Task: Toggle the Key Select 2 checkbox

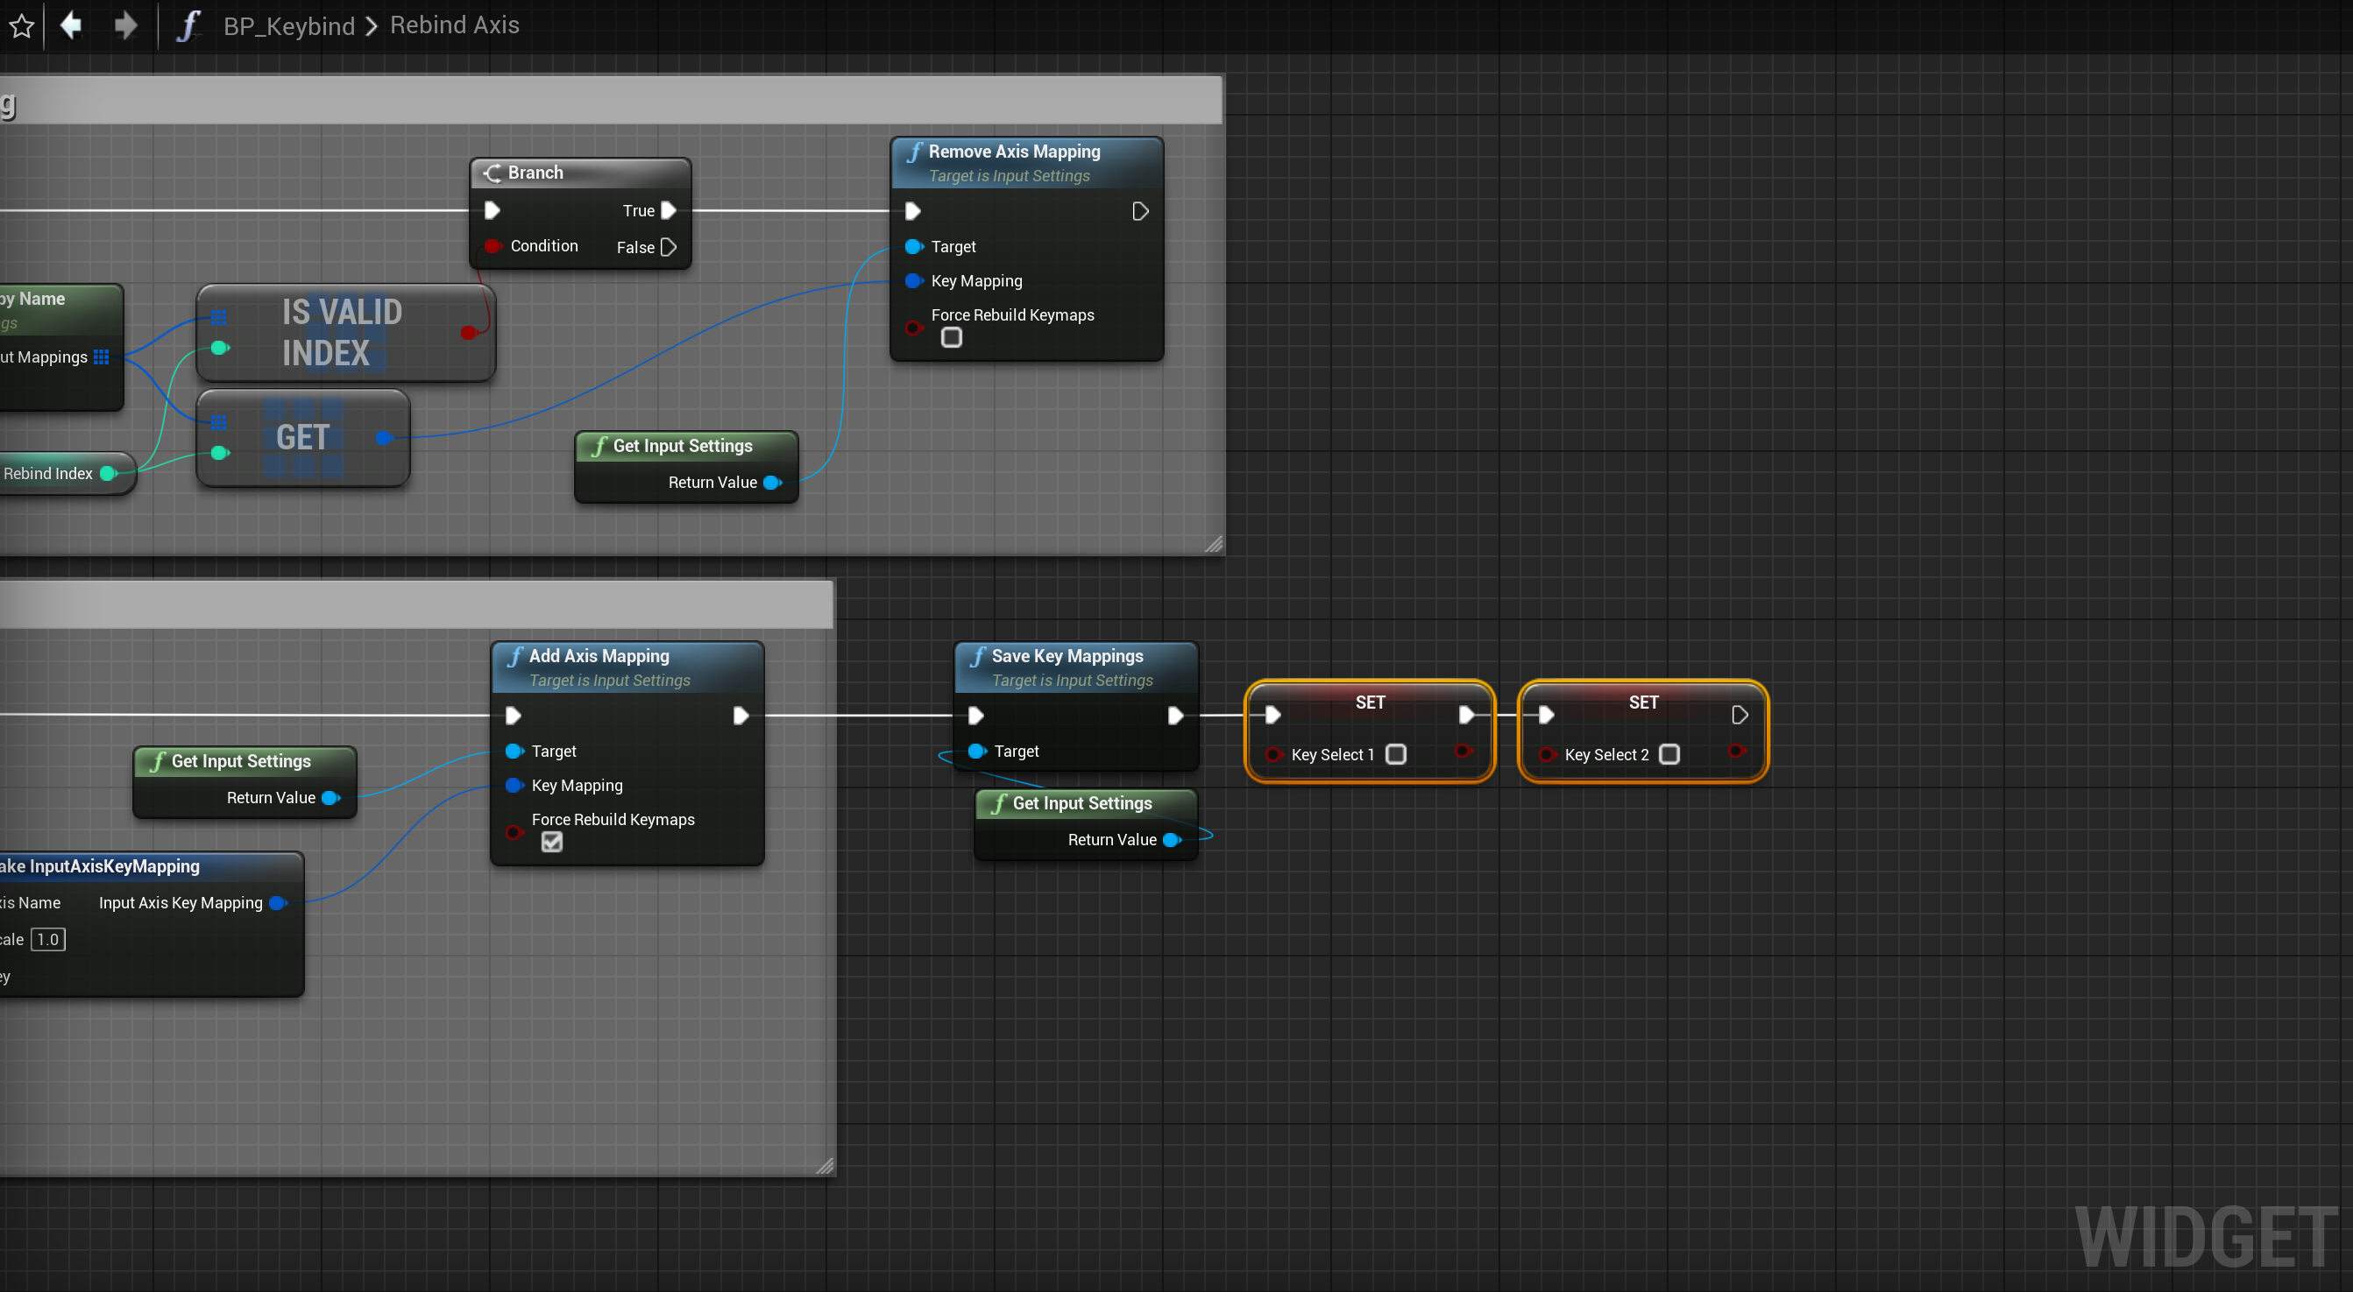Action: 1669,754
